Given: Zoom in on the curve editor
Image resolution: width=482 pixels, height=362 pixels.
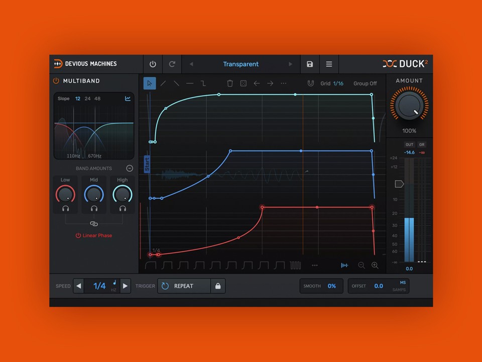Looking at the screenshot, I should pos(375,265).
